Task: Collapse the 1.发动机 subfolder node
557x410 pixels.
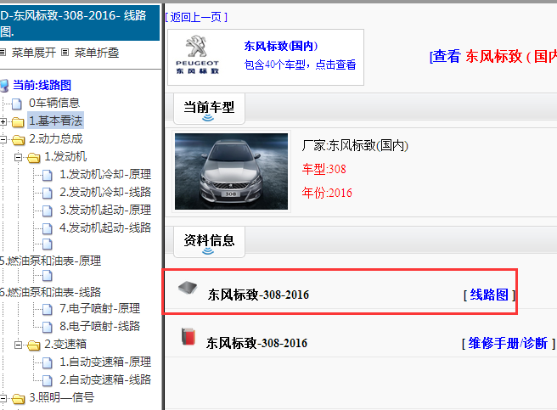Action: [x=18, y=157]
